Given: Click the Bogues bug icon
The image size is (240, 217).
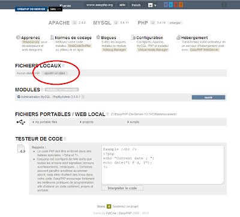Looking at the screenshot, I should click(x=98, y=37).
